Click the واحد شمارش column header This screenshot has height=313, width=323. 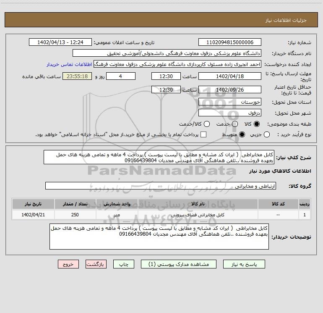pyautogui.click(x=117, y=204)
